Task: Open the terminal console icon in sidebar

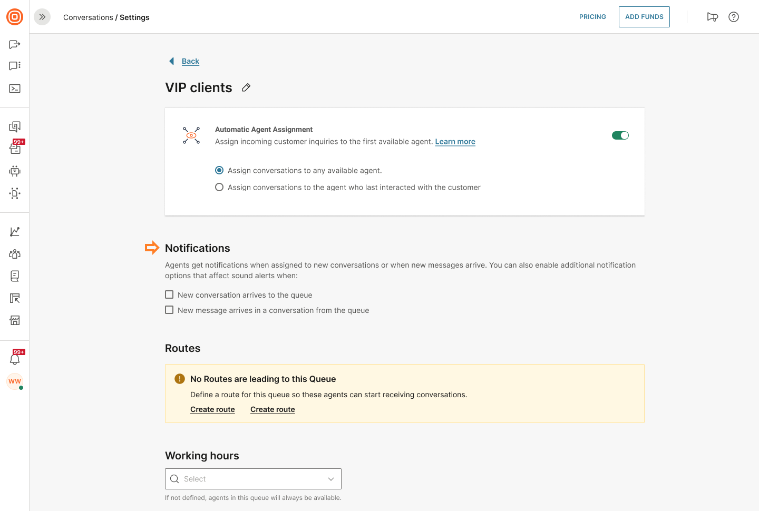Action: point(15,89)
